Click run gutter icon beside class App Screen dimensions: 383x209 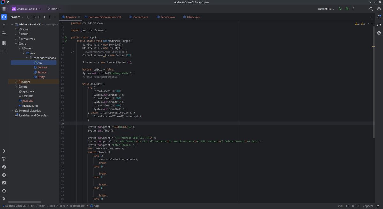[x=66, y=37]
